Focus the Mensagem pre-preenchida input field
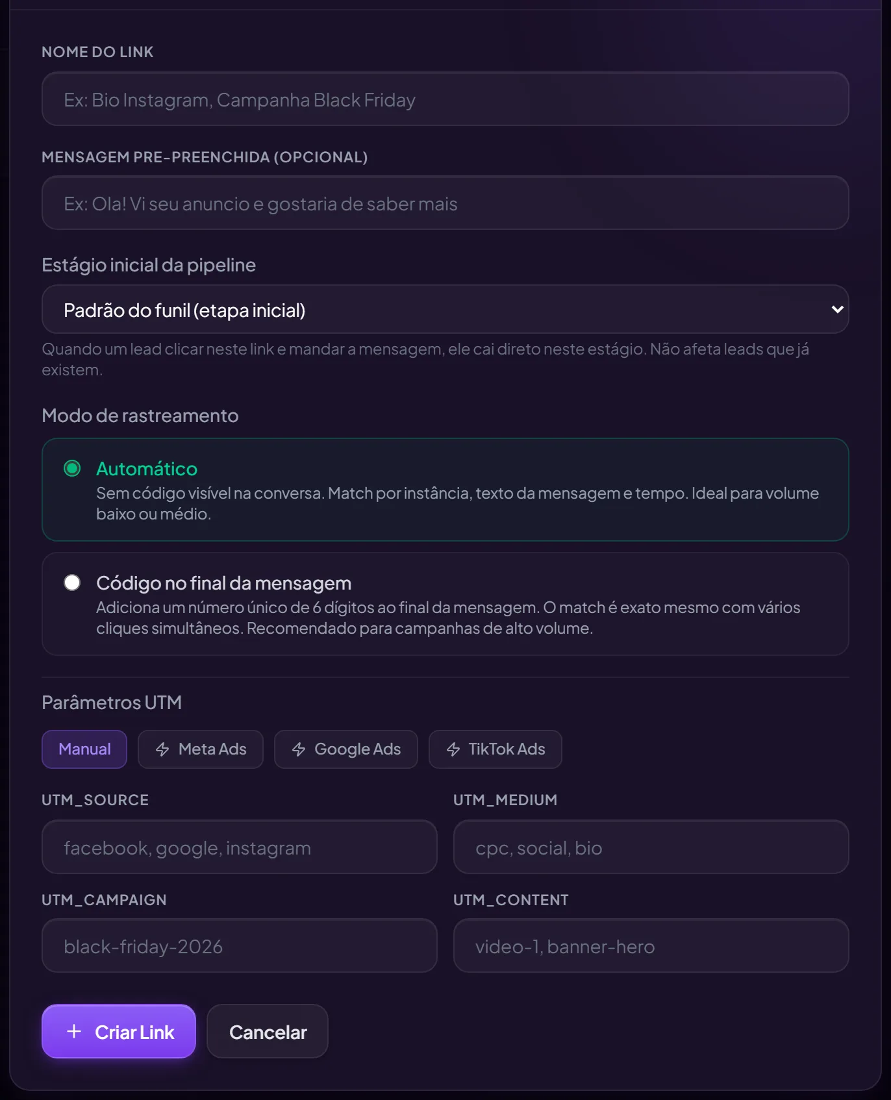Screen dimensions: 891x1100 446,203
